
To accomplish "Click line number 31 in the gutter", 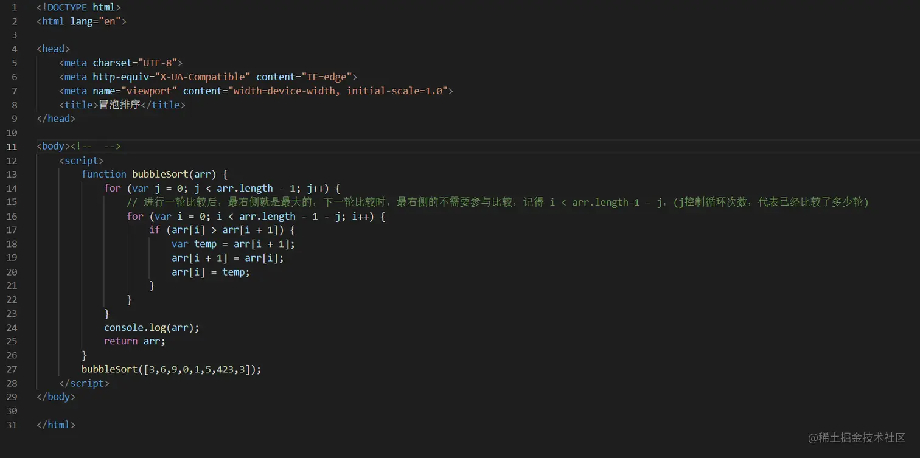I will pos(12,425).
